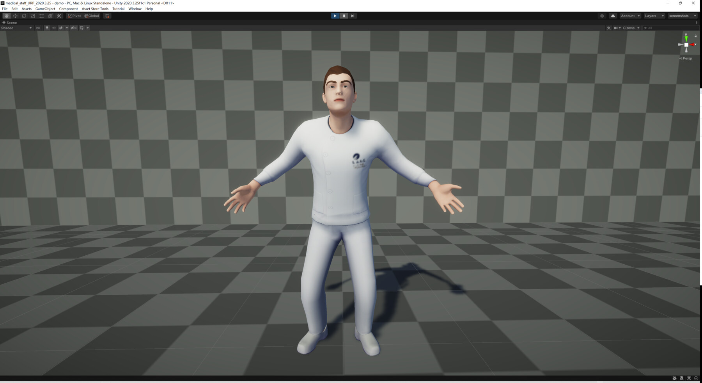The image size is (702, 383).
Task: Open the Tutorial menu
Action: point(118,9)
